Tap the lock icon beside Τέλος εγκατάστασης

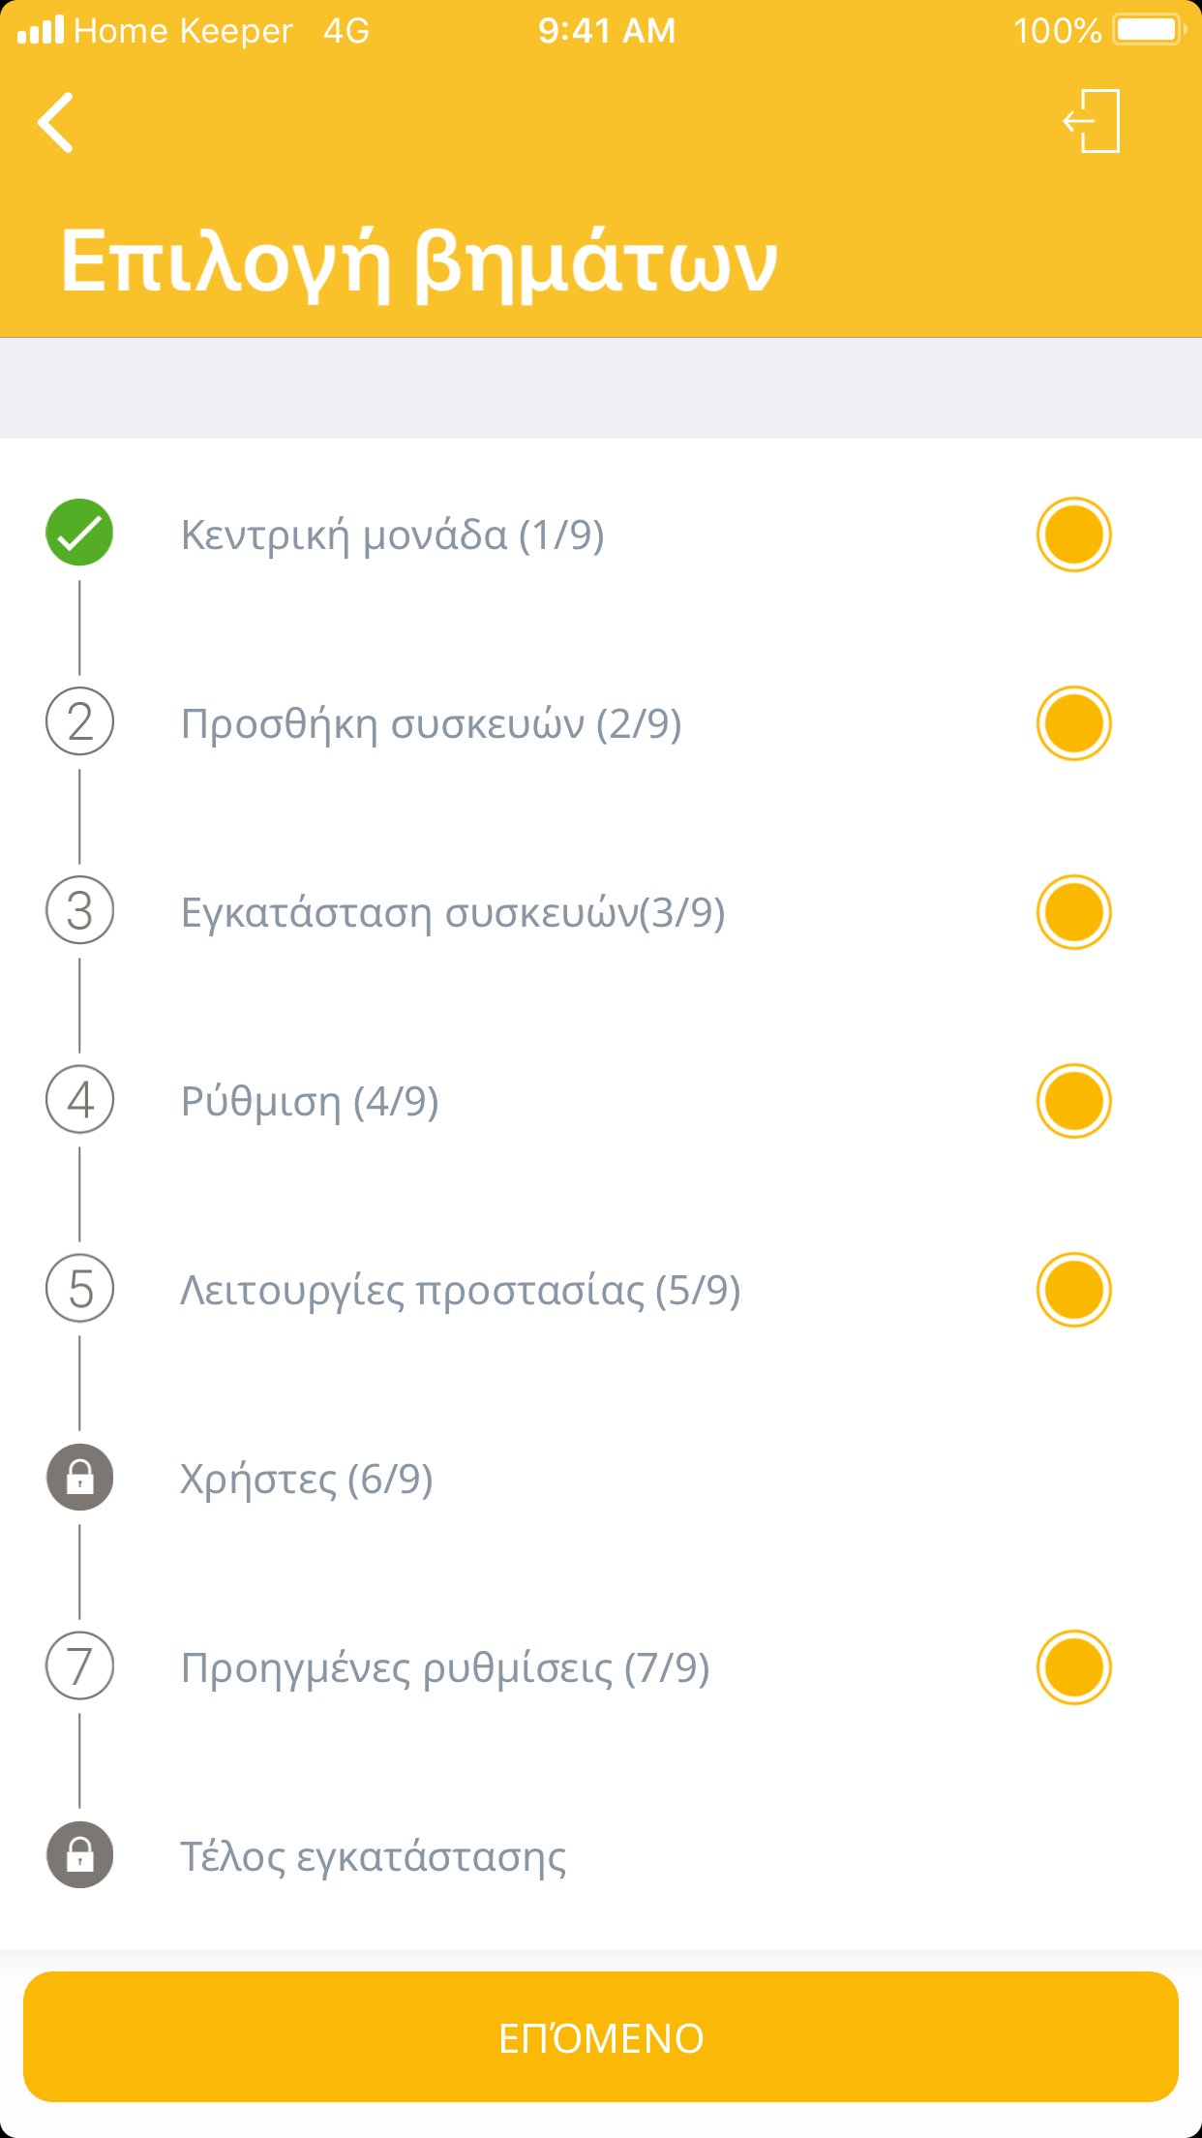coord(80,1855)
